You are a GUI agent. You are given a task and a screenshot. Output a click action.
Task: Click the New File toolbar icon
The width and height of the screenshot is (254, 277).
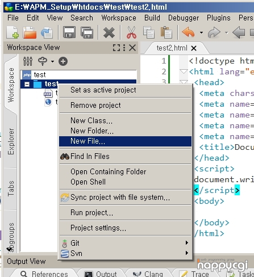pos(13,32)
